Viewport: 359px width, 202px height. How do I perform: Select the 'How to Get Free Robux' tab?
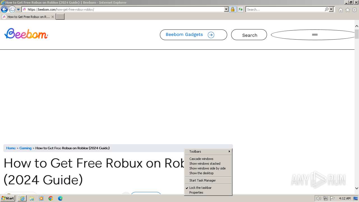[x=28, y=17]
